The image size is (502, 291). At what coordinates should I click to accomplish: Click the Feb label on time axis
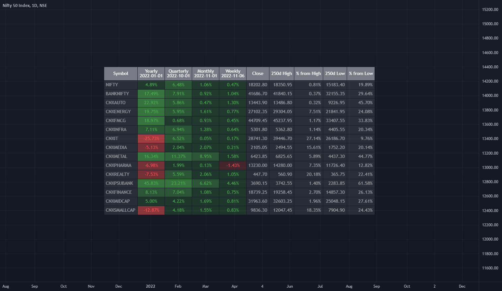178,286
